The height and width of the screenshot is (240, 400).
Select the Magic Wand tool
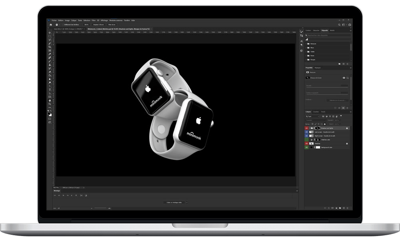tap(50, 43)
